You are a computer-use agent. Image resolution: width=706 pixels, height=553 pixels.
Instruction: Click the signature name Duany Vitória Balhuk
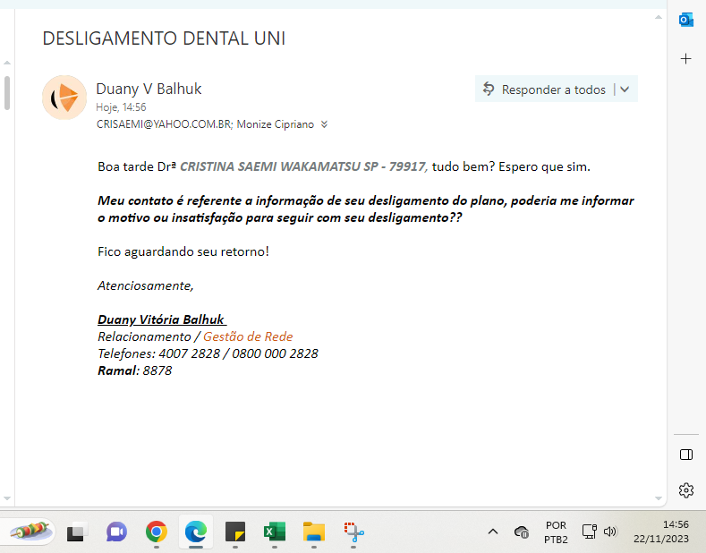(161, 319)
